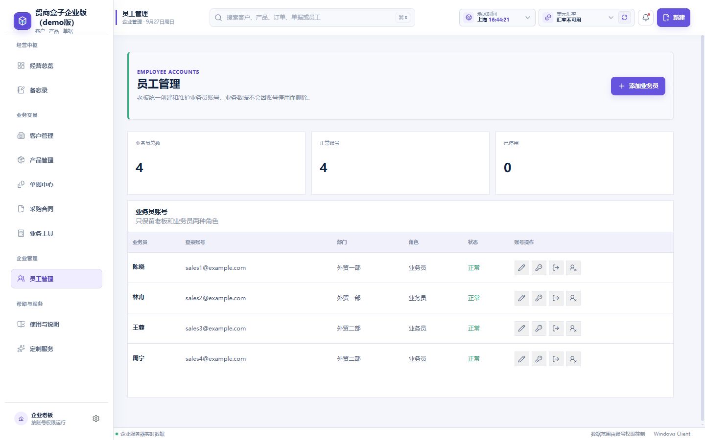Open 客户管理 in sidebar
705x440 pixels.
click(56, 135)
